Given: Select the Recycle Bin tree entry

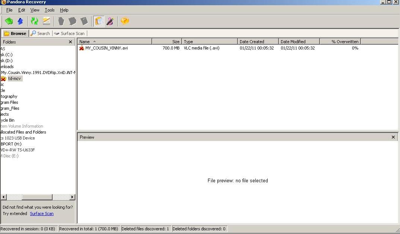Looking at the screenshot, I should click(x=7, y=120).
